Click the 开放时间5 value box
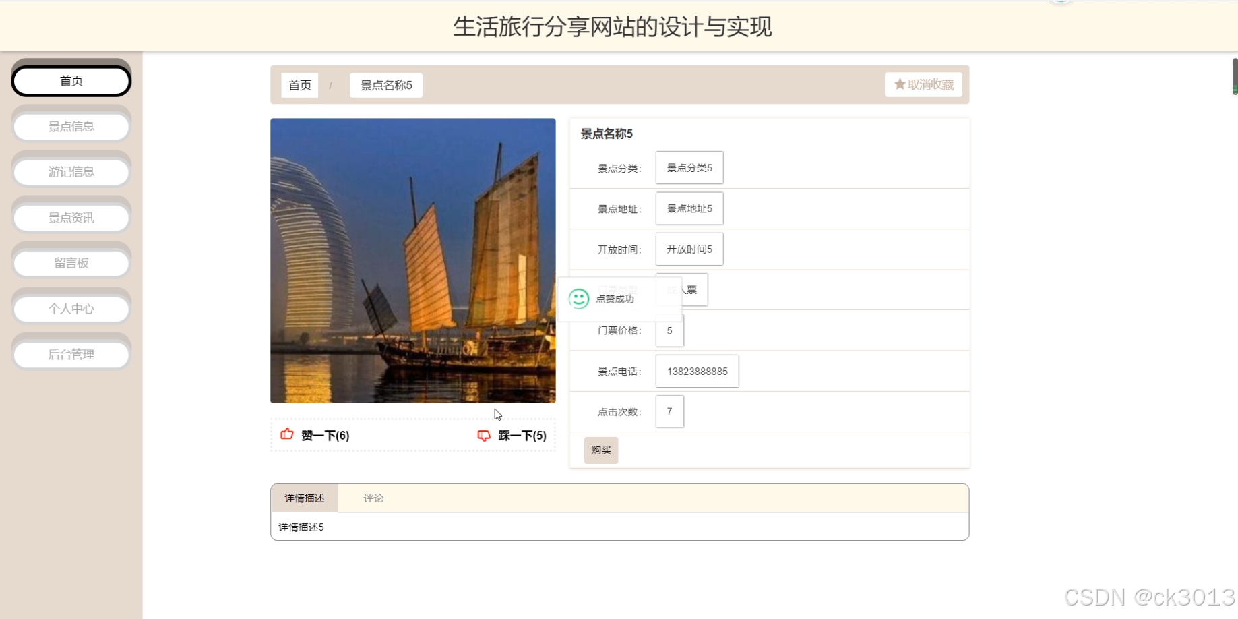Image resolution: width=1238 pixels, height=619 pixels. pyautogui.click(x=689, y=249)
